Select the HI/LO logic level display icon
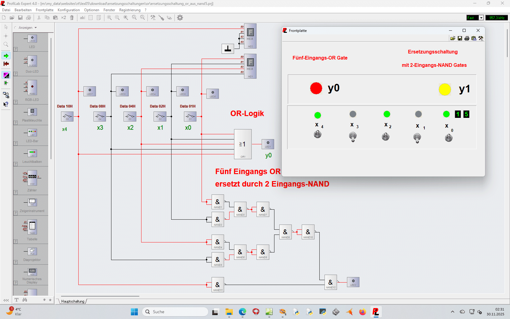This screenshot has width=510, height=319. pos(6,75)
